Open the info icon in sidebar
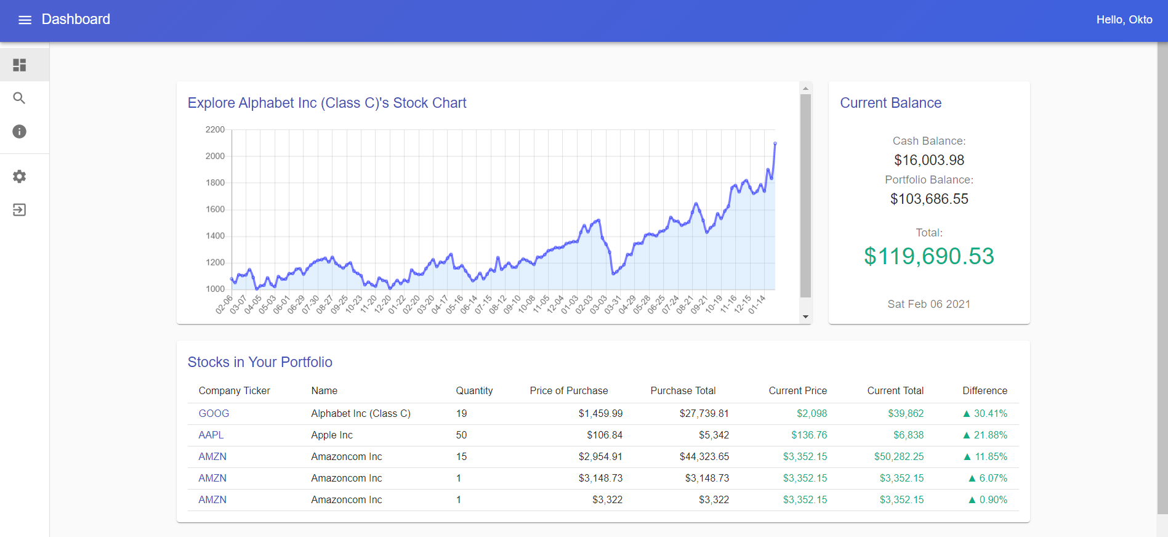Viewport: 1168px width, 537px height. (x=20, y=131)
